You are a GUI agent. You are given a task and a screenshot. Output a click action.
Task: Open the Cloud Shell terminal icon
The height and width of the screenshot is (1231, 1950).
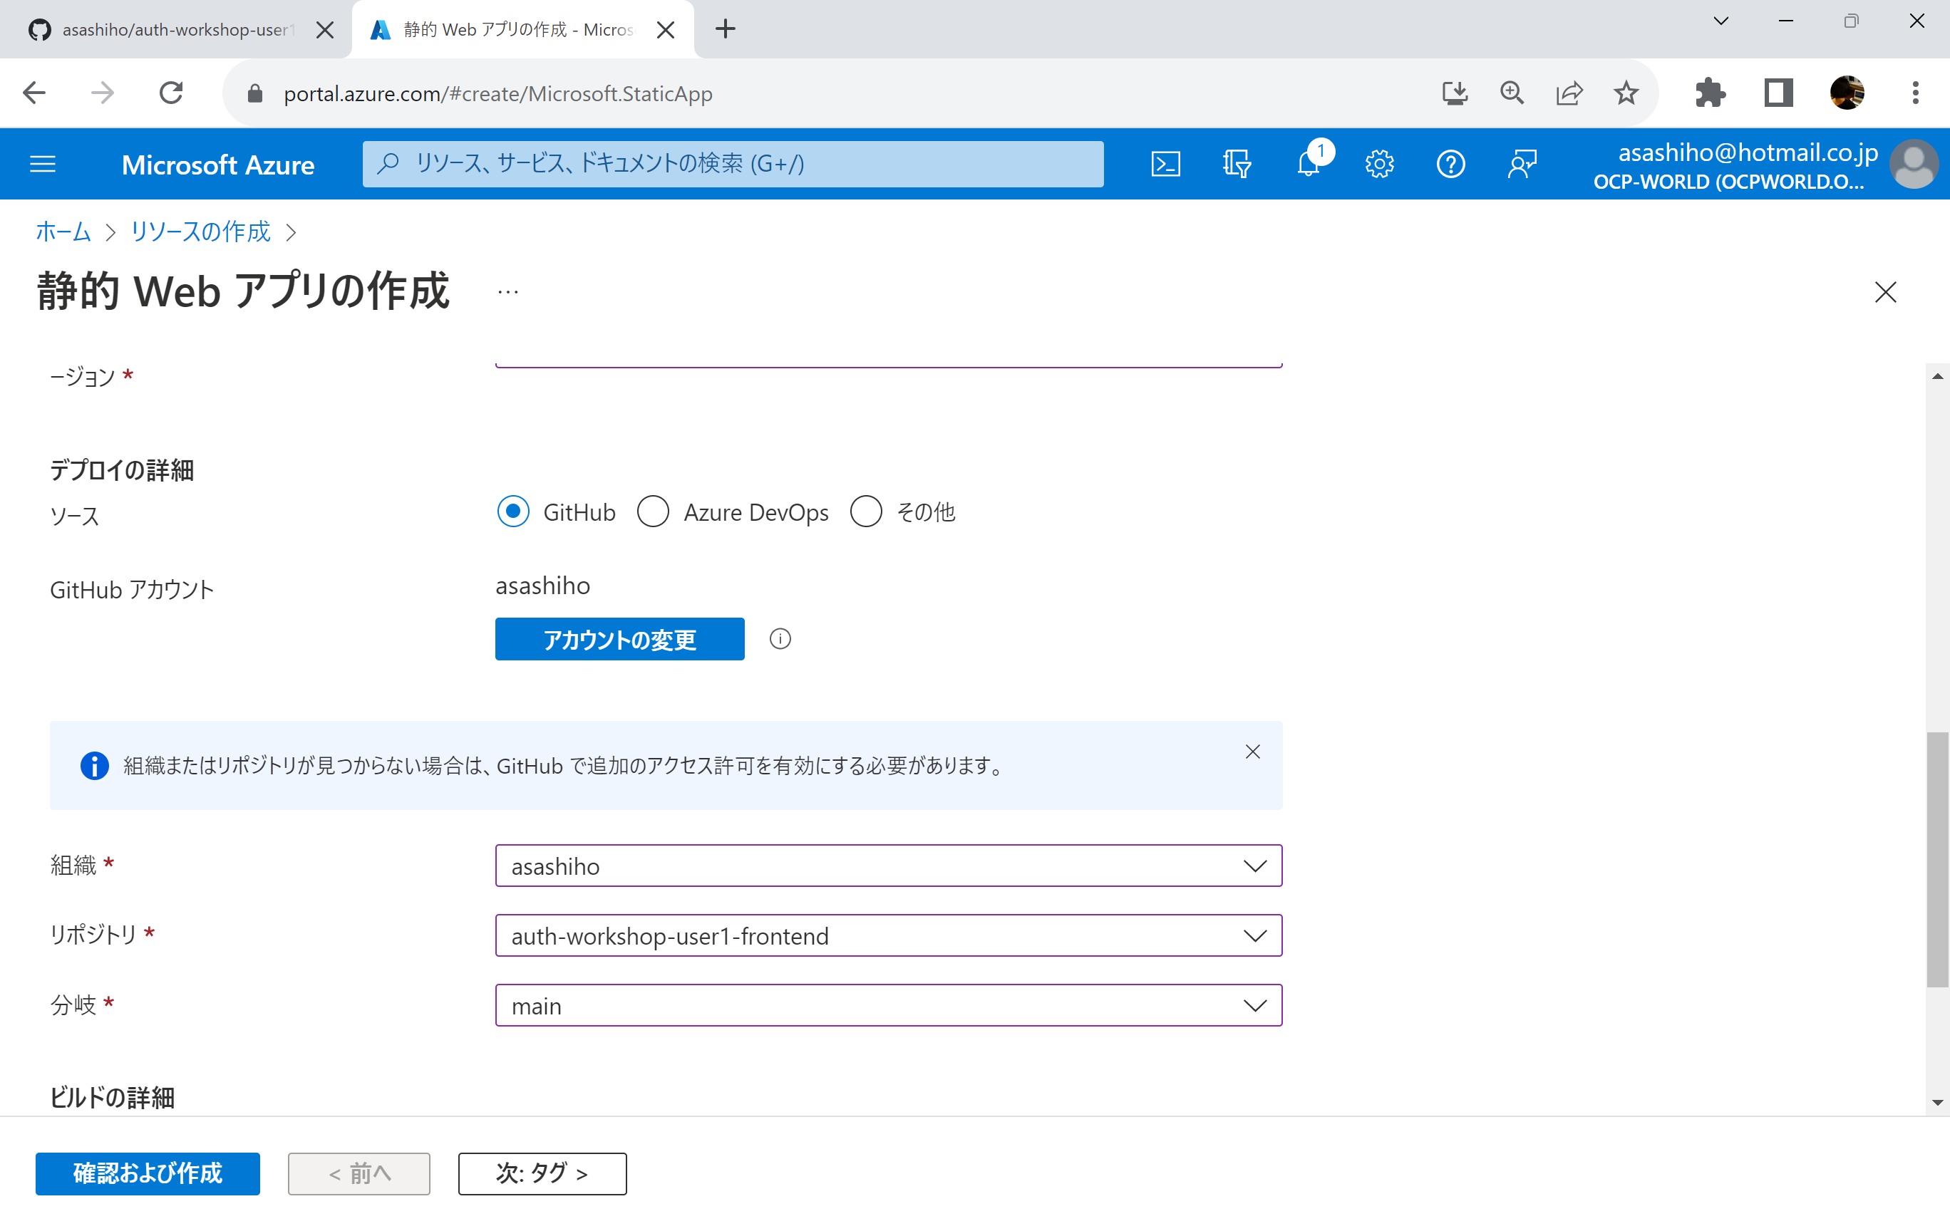click(x=1166, y=163)
